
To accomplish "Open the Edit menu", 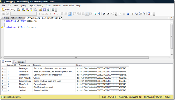I will tap(9, 5).
